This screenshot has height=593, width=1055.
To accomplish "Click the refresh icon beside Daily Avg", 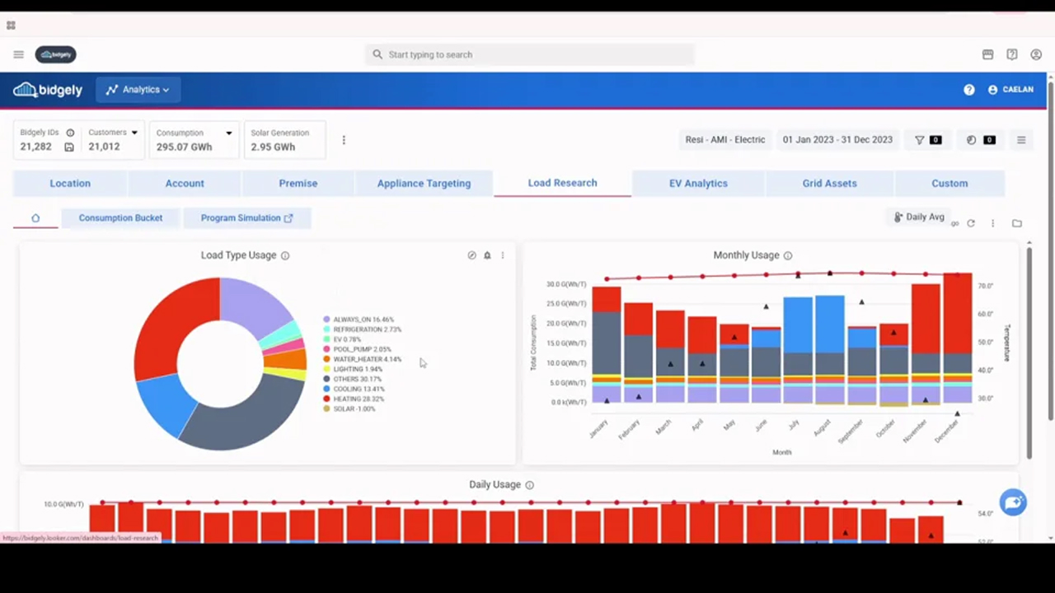I will coord(971,223).
